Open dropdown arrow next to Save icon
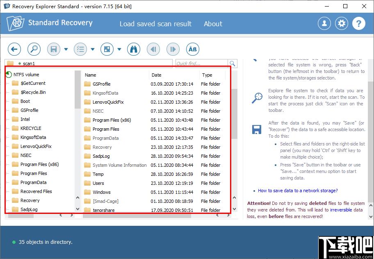The width and height of the screenshot is (374, 259). [x=66, y=49]
